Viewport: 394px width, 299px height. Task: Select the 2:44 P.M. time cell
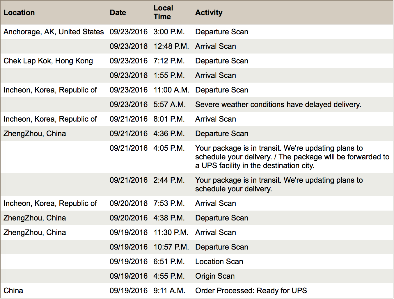click(x=169, y=180)
